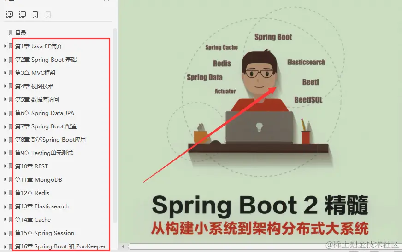Click the Spring Boot label above character
The image size is (402, 252).
point(273,37)
